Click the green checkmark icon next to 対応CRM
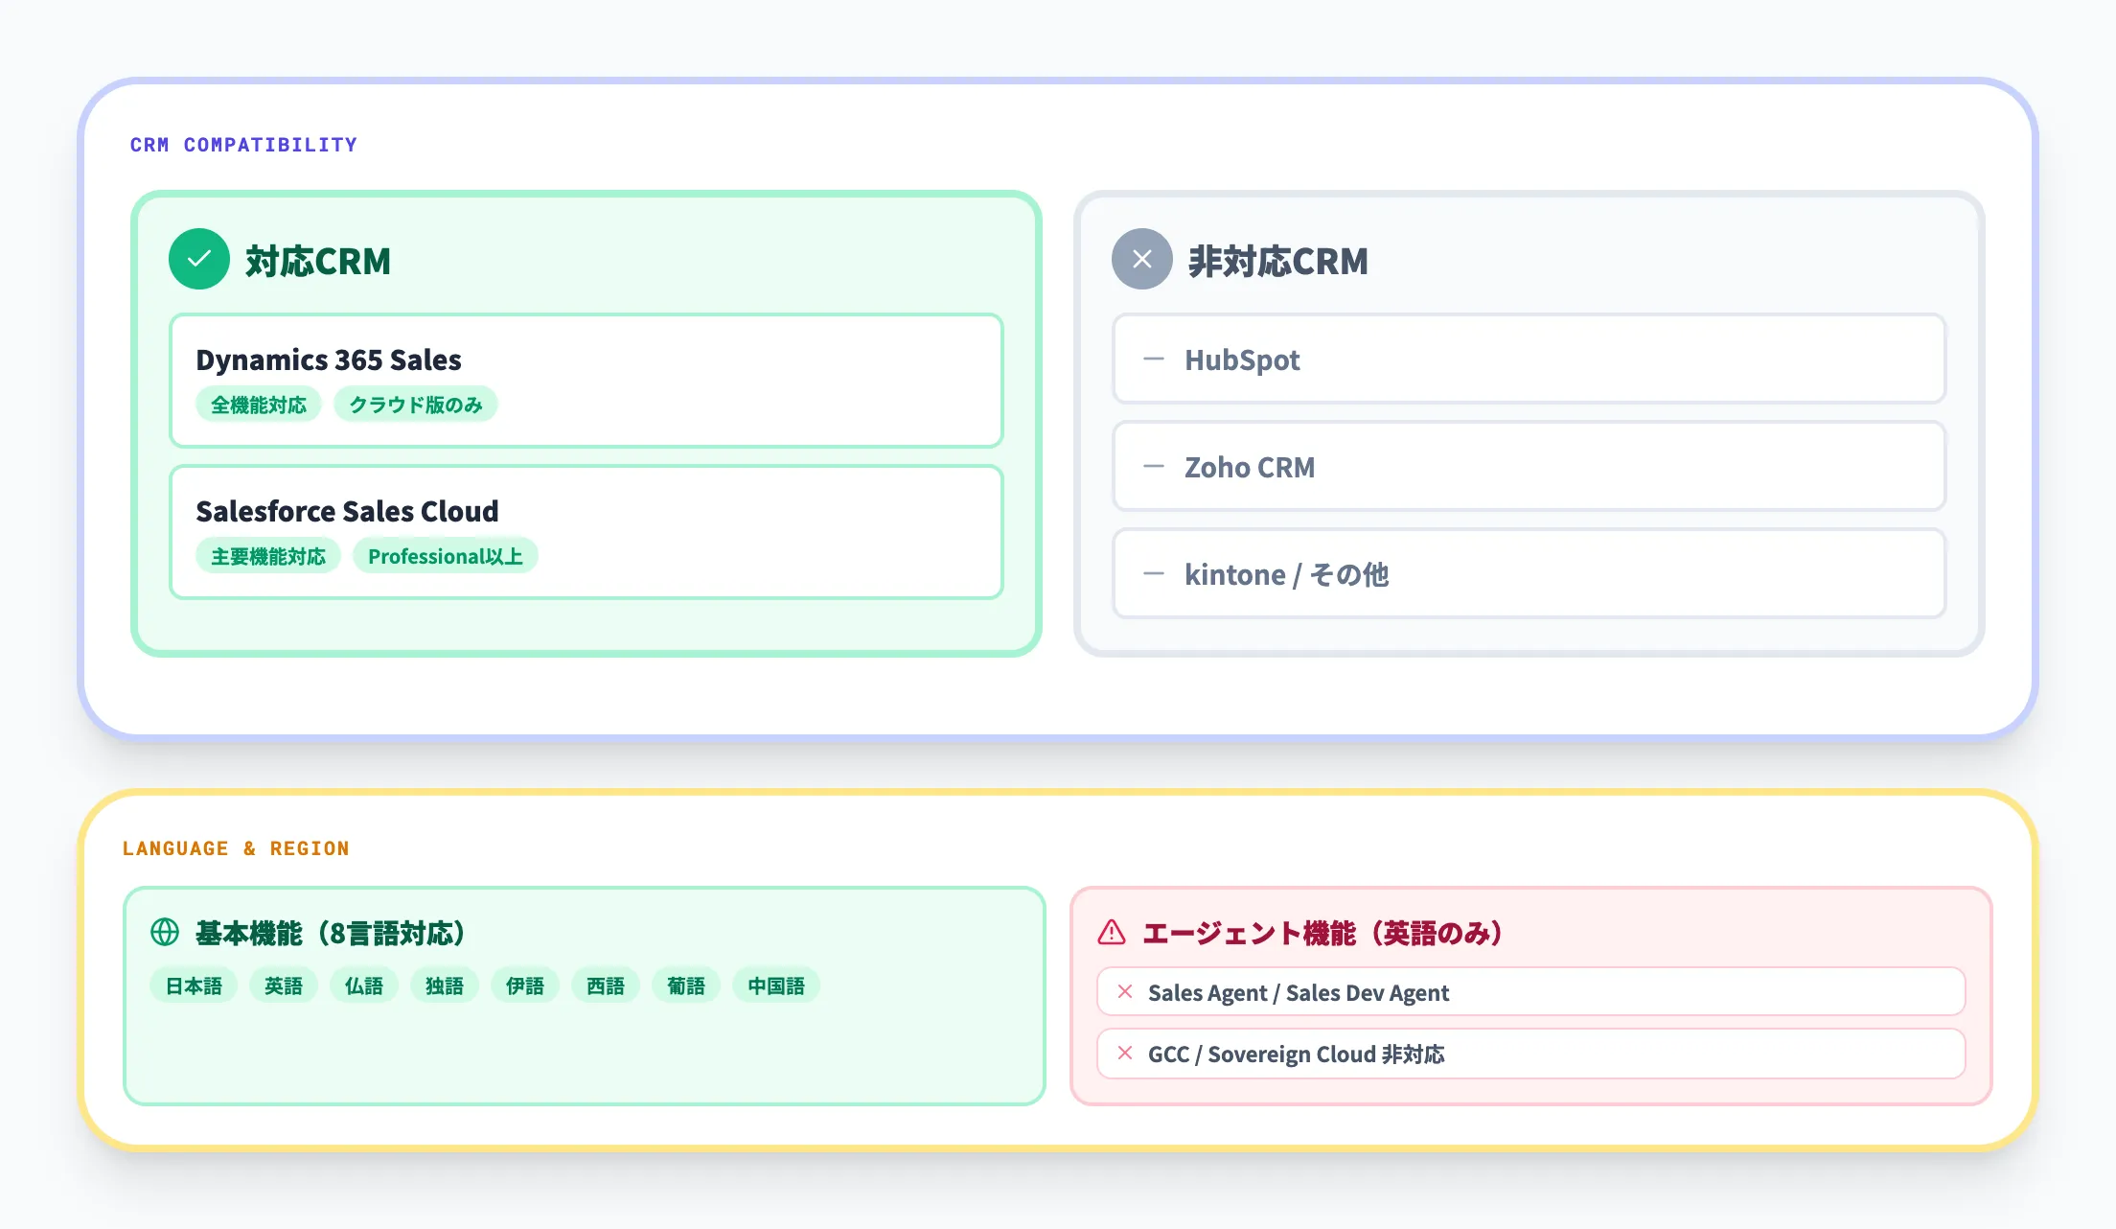 [198, 258]
